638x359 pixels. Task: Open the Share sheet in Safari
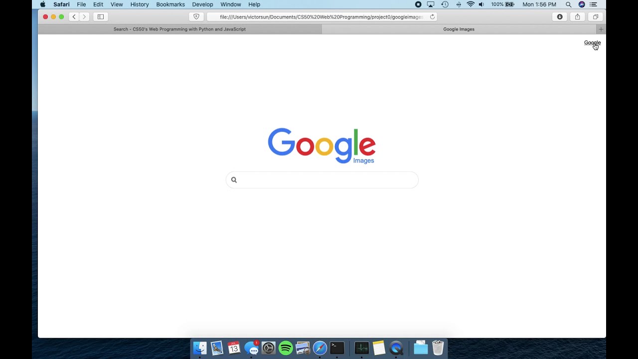click(x=577, y=17)
